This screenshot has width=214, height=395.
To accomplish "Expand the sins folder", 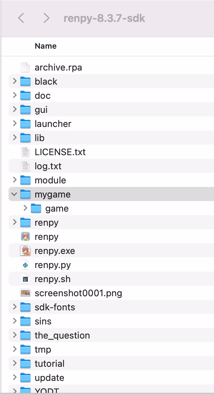I will click(x=14, y=321).
